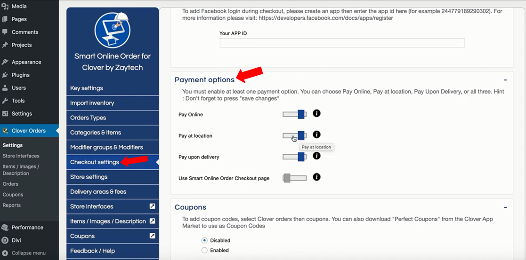The height and width of the screenshot is (260, 526).
Task: Show info for Pay Online option
Action: tap(316, 113)
